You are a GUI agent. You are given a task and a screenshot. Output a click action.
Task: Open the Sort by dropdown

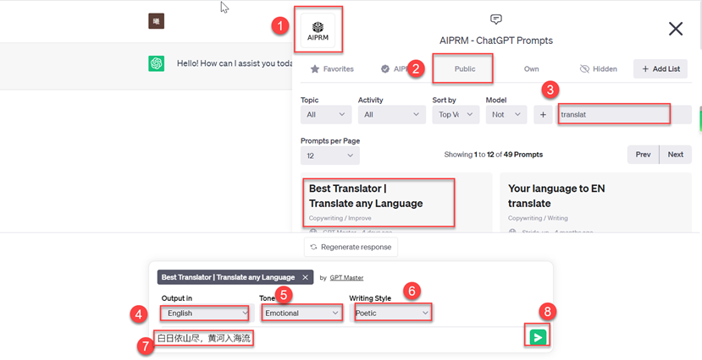(x=456, y=115)
